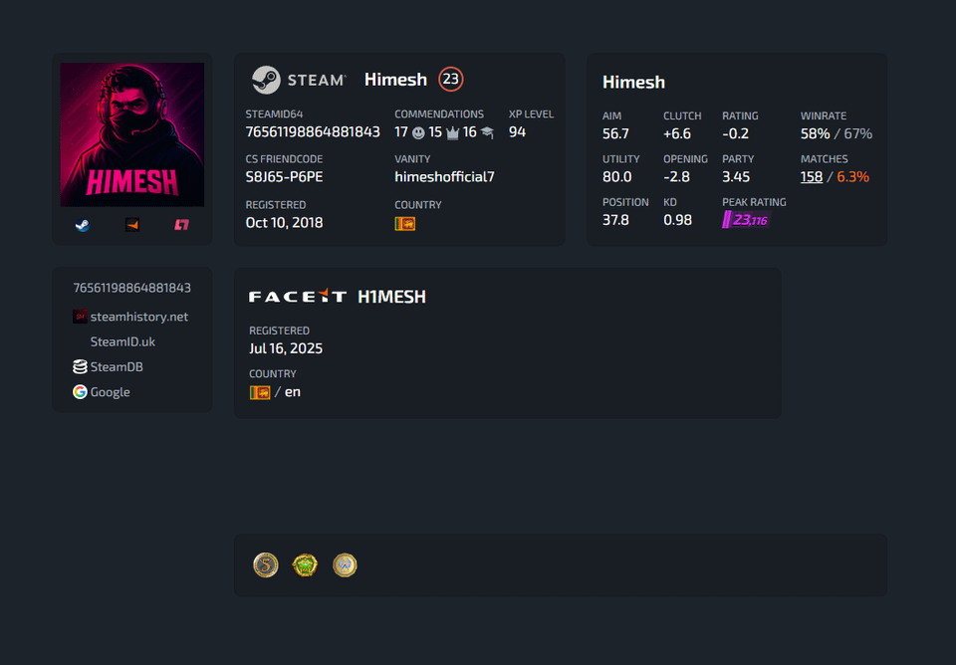
Task: Click the HIMESH profile avatar image
Action: click(132, 134)
